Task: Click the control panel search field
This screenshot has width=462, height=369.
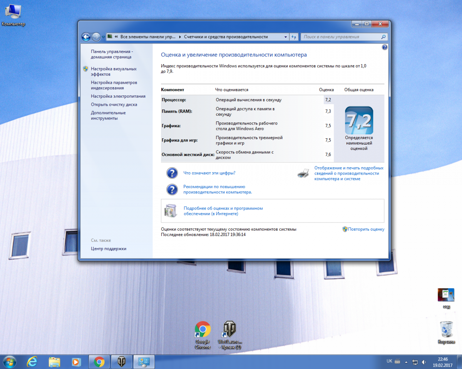Action: (341, 37)
